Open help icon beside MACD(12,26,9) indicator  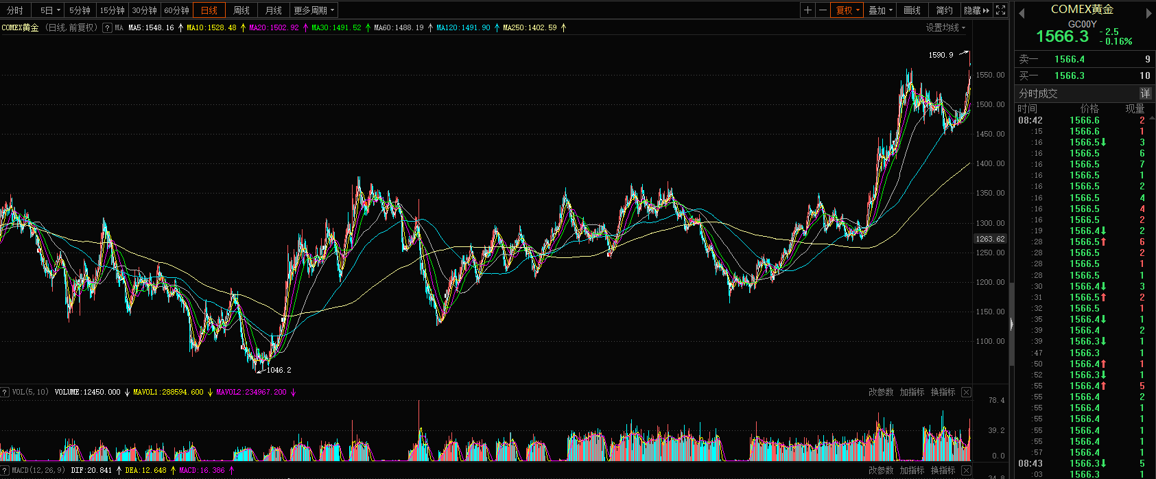click(5, 471)
